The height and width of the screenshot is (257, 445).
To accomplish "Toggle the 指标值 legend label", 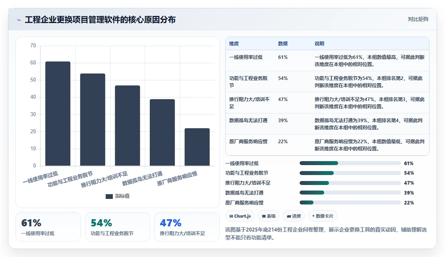I will point(122,196).
